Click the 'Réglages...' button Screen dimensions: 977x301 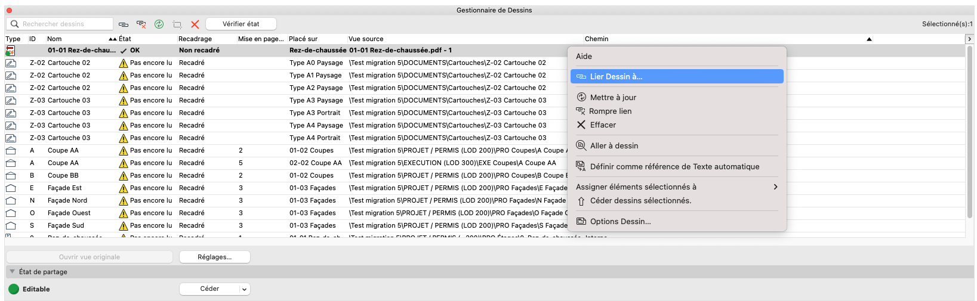[215, 257]
